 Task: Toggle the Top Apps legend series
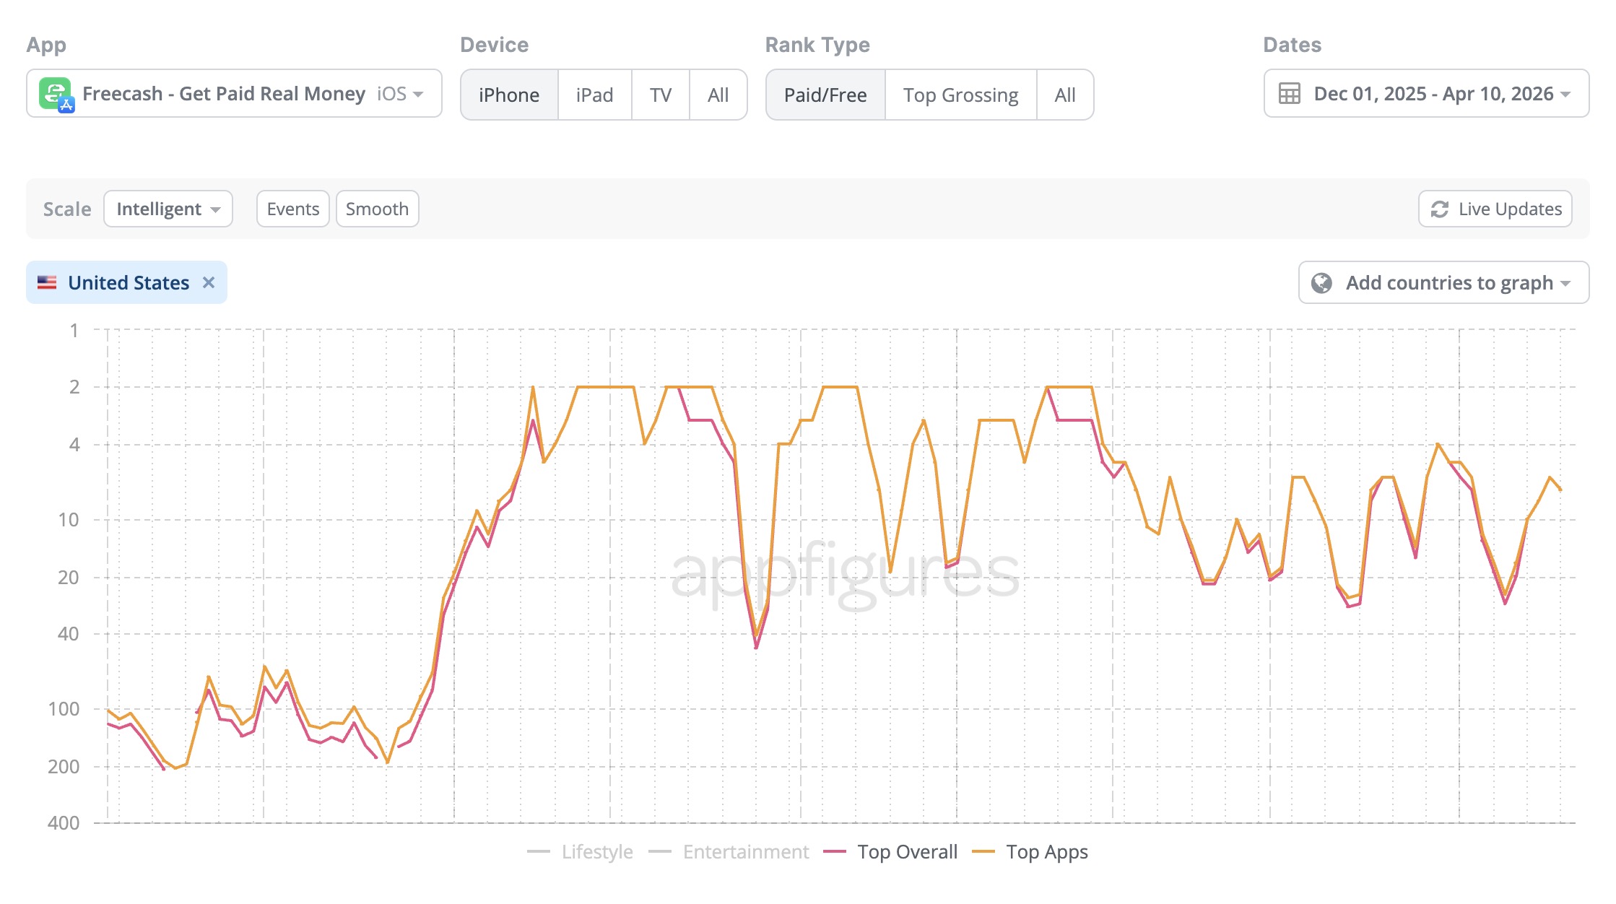pyautogui.click(x=1046, y=852)
